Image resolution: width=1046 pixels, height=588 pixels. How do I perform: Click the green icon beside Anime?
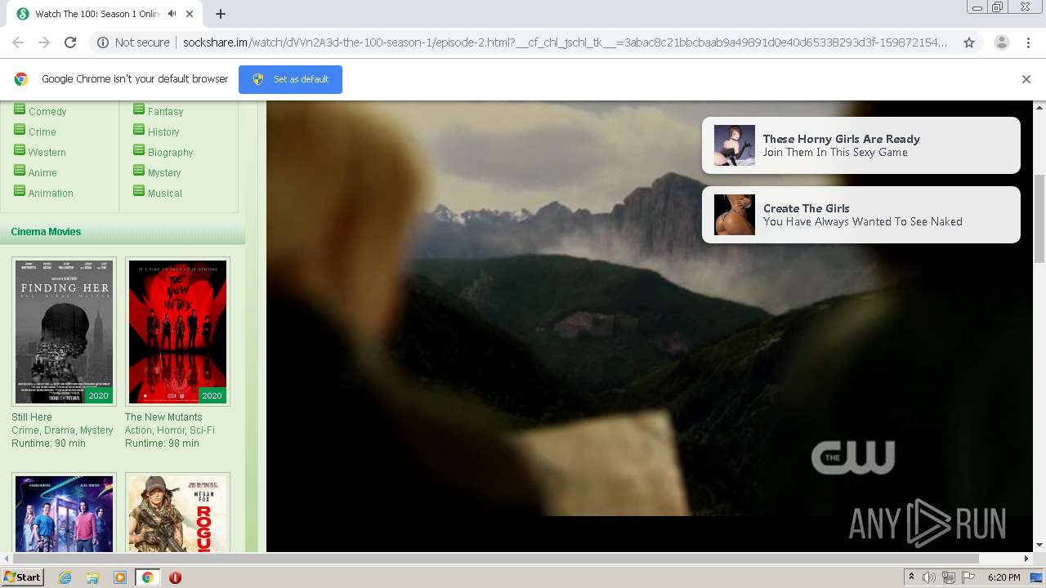click(x=20, y=171)
